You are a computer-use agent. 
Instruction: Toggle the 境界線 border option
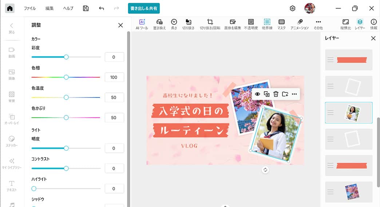pos(267,24)
